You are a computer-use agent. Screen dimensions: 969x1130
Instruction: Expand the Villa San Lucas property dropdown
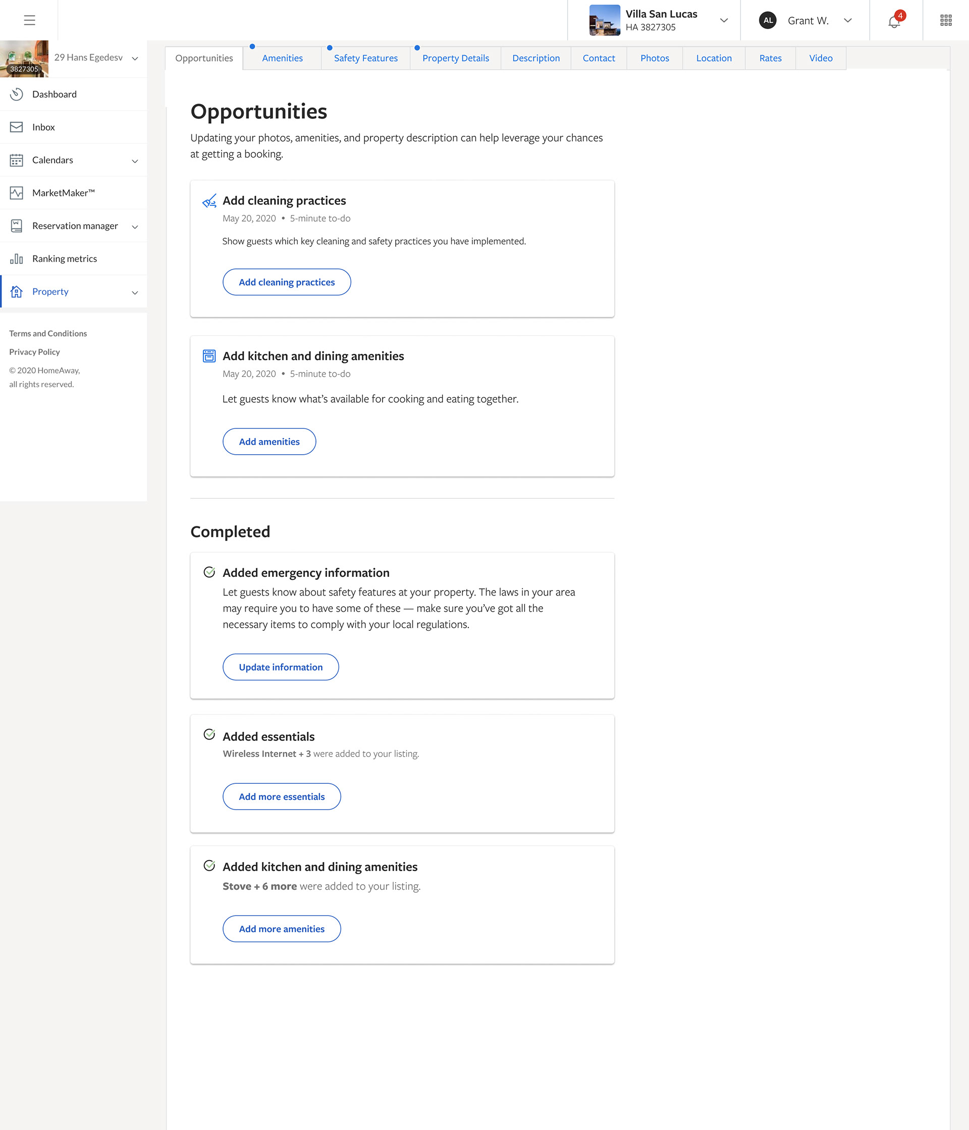[724, 20]
